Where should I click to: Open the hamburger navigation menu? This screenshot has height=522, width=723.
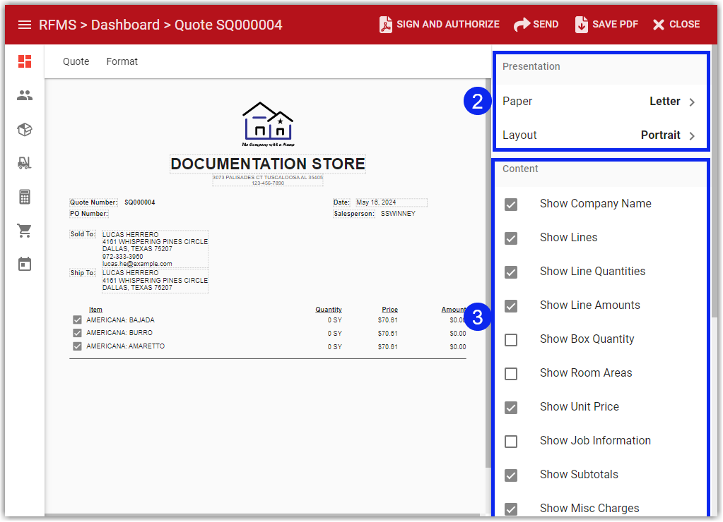[x=26, y=23]
